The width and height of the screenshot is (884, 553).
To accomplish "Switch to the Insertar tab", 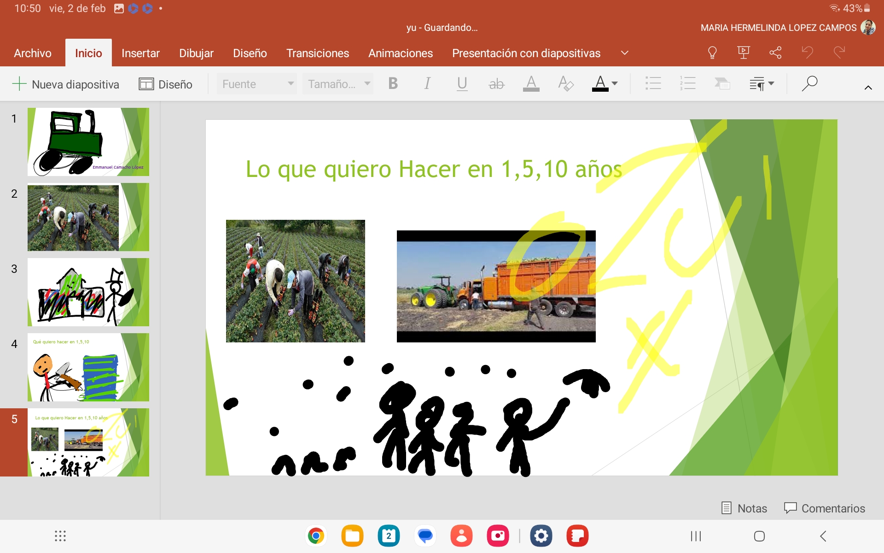I will (x=140, y=53).
